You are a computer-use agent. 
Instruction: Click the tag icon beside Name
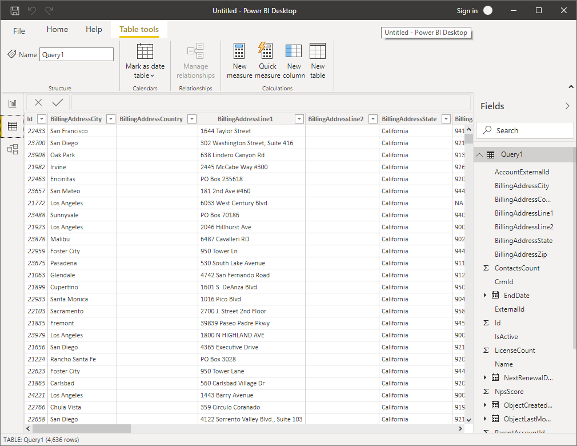[12, 54]
